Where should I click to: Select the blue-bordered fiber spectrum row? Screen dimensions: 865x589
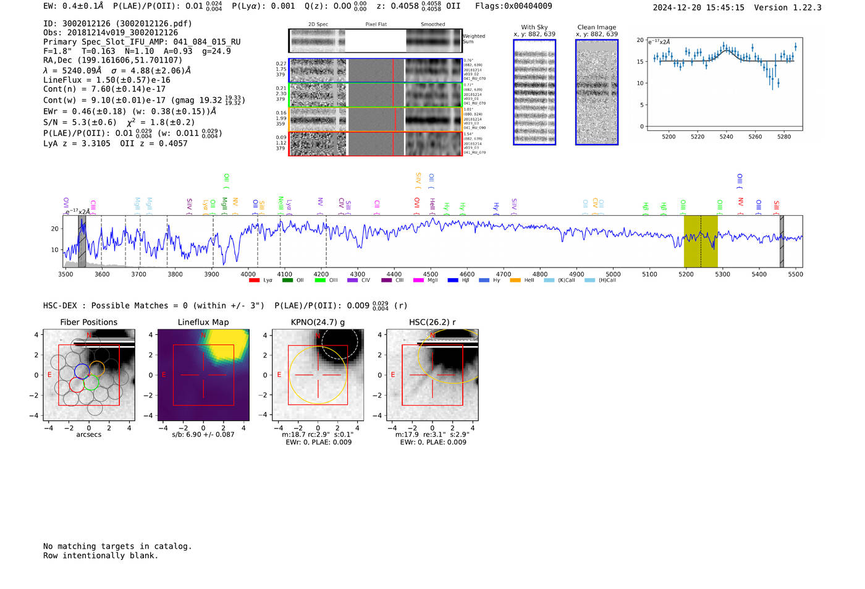[x=375, y=70]
